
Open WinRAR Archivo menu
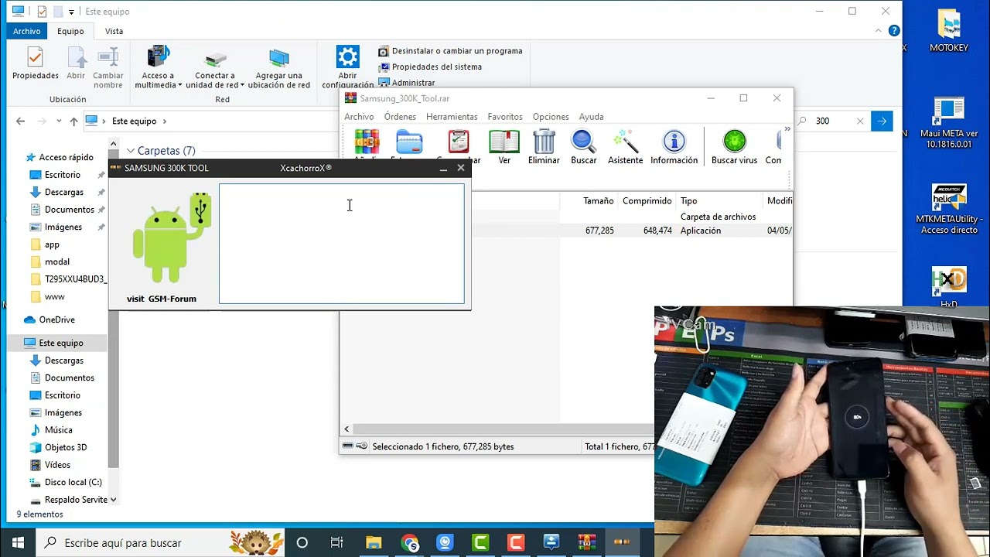point(359,117)
